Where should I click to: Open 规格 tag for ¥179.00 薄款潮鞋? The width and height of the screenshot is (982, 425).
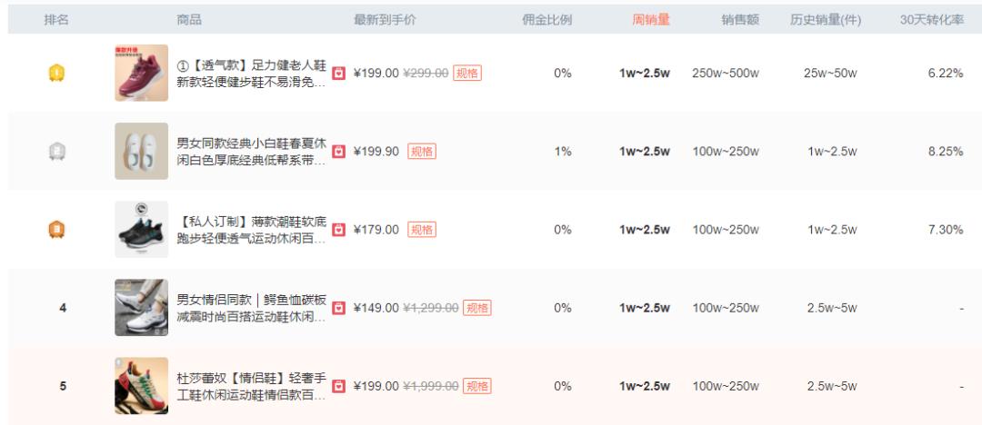click(x=421, y=230)
